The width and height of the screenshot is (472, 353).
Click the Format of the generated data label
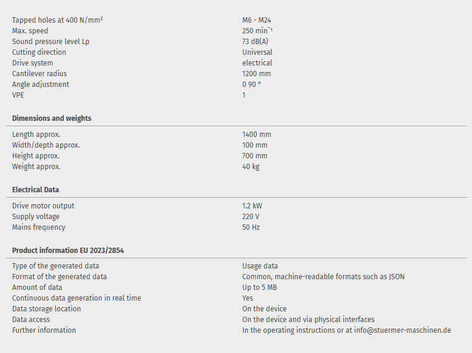(60, 277)
